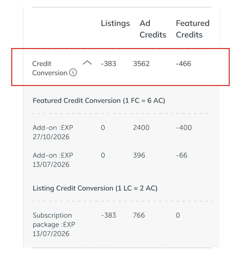Click the -383 value in Subscription package row

(108, 215)
